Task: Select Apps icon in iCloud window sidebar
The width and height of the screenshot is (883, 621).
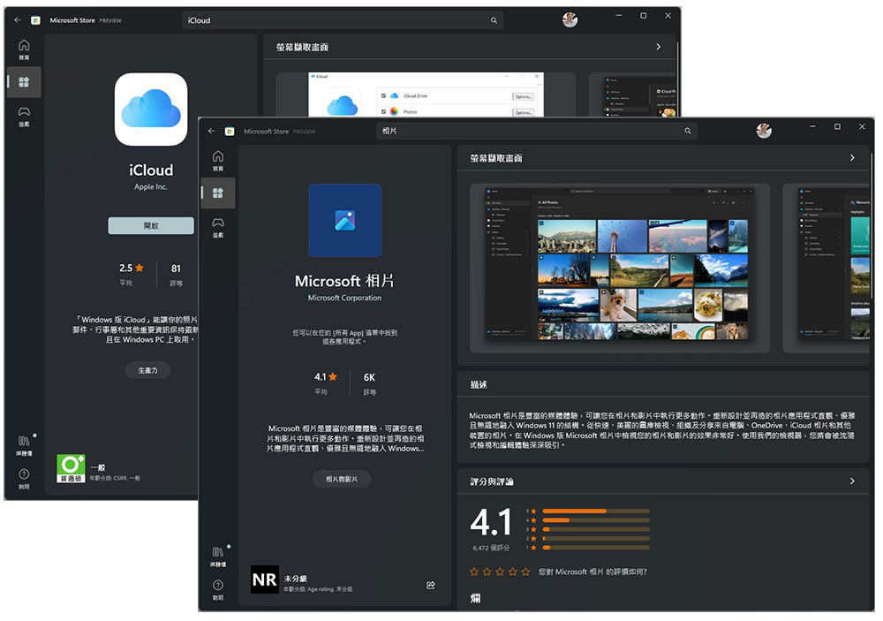Action: (x=24, y=82)
